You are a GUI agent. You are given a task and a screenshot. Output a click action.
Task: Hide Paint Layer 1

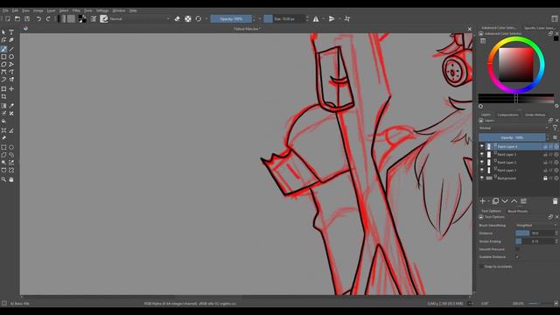(481, 170)
